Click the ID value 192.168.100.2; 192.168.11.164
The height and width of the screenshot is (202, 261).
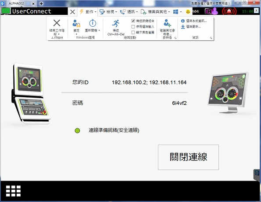pyautogui.click(x=149, y=82)
